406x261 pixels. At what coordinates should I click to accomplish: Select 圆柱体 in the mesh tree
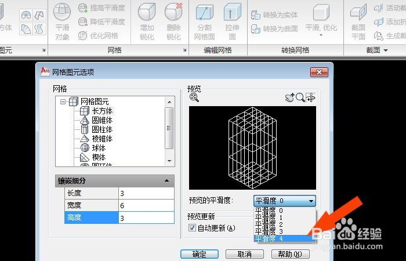click(102, 129)
